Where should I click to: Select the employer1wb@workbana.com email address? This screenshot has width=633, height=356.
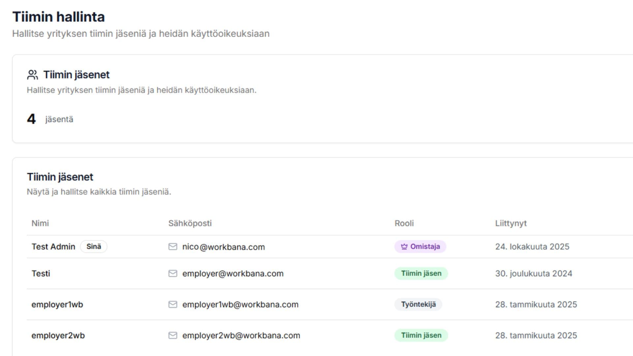click(240, 305)
